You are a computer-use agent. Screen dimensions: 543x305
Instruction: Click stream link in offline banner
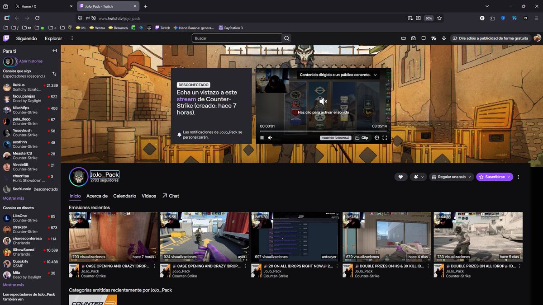point(186,99)
